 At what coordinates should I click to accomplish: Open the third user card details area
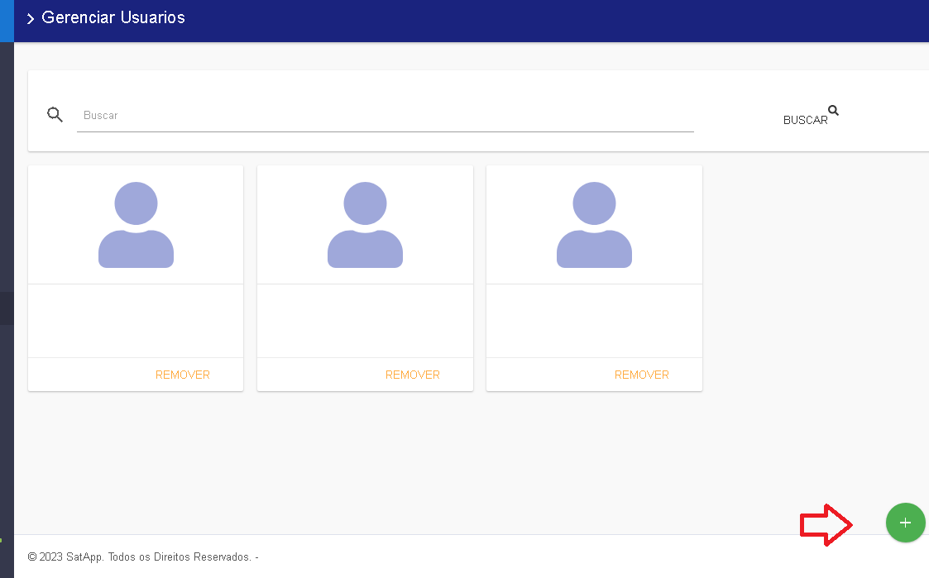[594, 321]
